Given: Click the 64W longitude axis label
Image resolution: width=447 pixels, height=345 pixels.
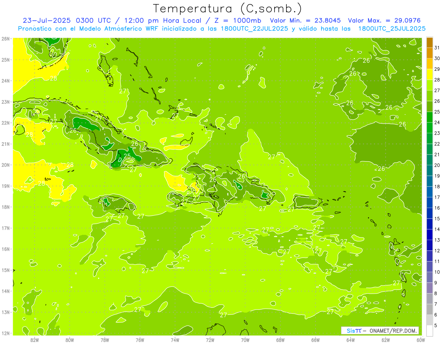Looking at the screenshot, I should click(351, 339).
